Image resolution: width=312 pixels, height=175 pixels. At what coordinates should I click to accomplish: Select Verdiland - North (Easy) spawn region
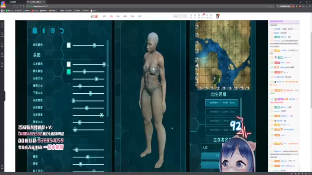(x=222, y=103)
